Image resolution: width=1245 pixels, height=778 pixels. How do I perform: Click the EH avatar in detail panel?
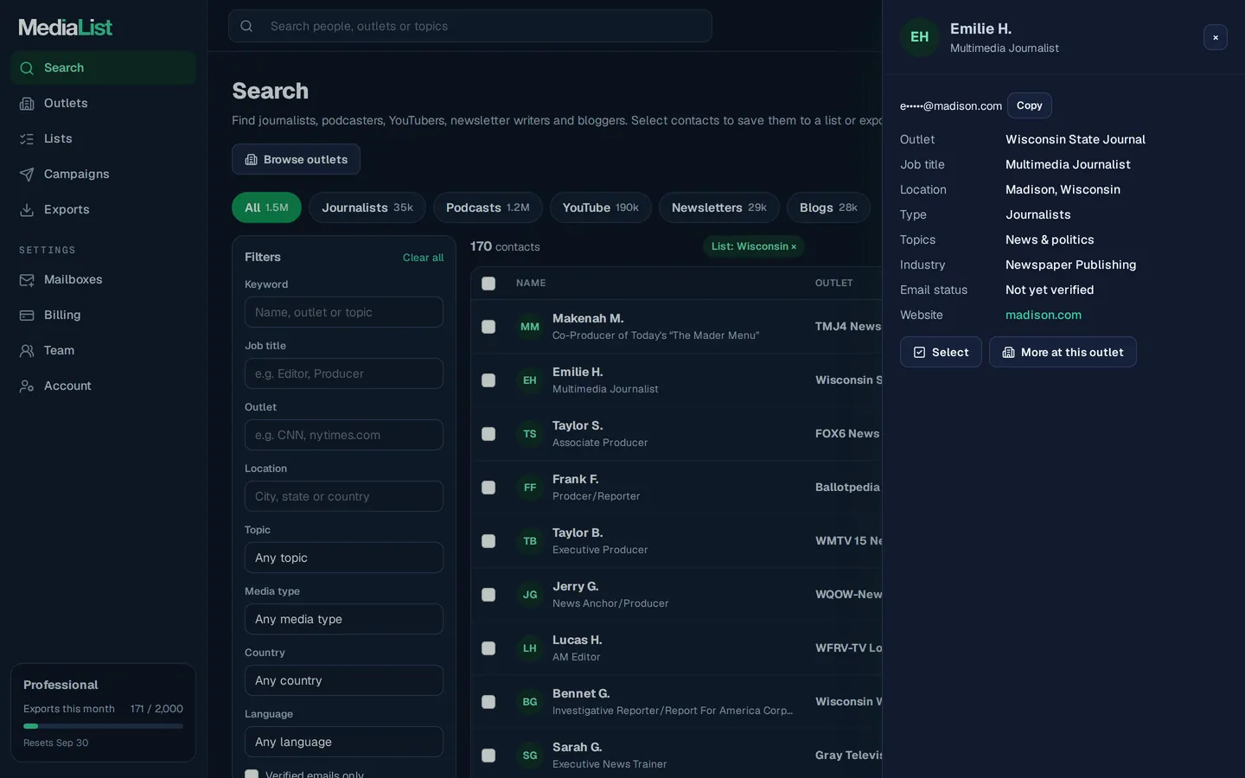pos(920,37)
